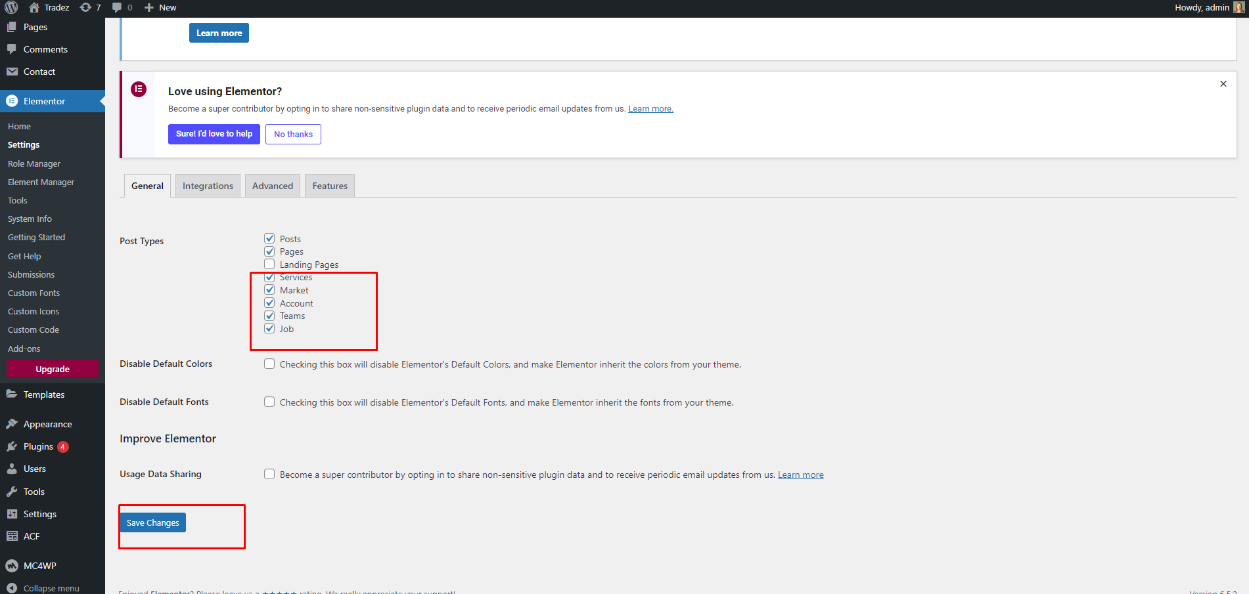1249x594 pixels.
Task: Toggle the Posts post type checkbox
Action: coord(269,238)
